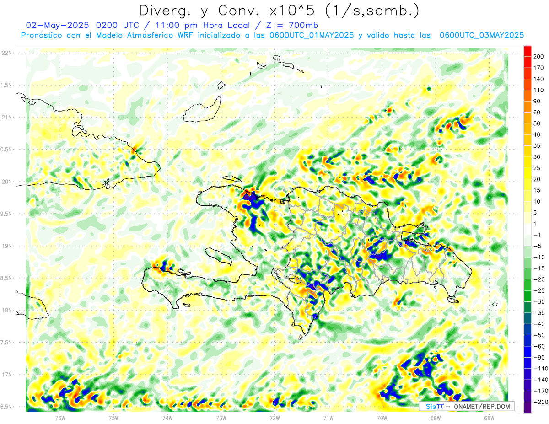
Task: Click the '-40' color bar value
Action: click(539, 324)
